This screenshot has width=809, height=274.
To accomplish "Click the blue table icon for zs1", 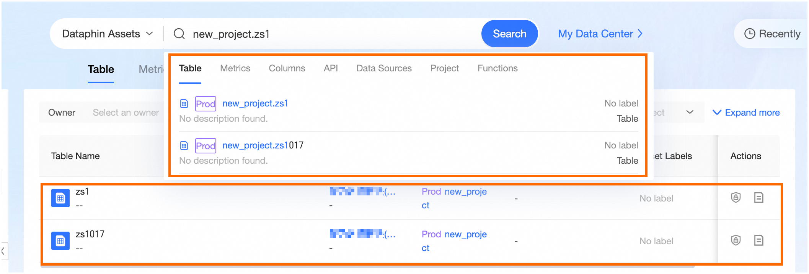I will (x=60, y=198).
